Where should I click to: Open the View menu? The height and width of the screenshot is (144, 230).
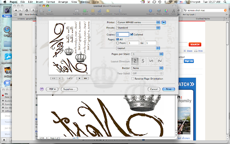coord(74,2)
